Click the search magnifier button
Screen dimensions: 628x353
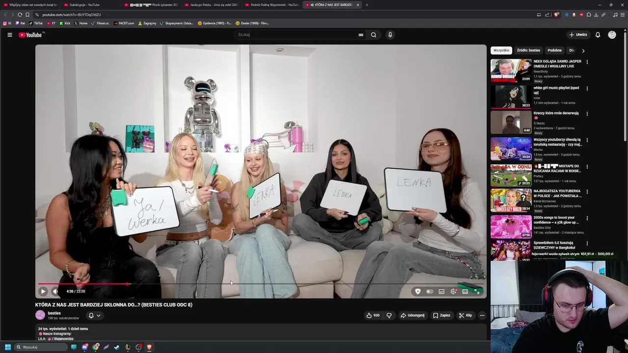click(373, 35)
